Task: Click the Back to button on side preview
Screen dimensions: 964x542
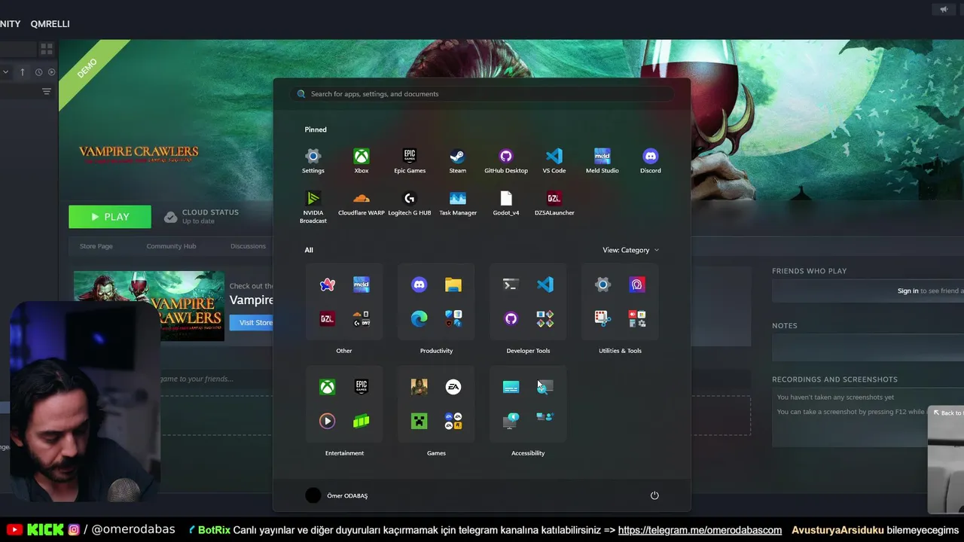Action: (x=947, y=413)
